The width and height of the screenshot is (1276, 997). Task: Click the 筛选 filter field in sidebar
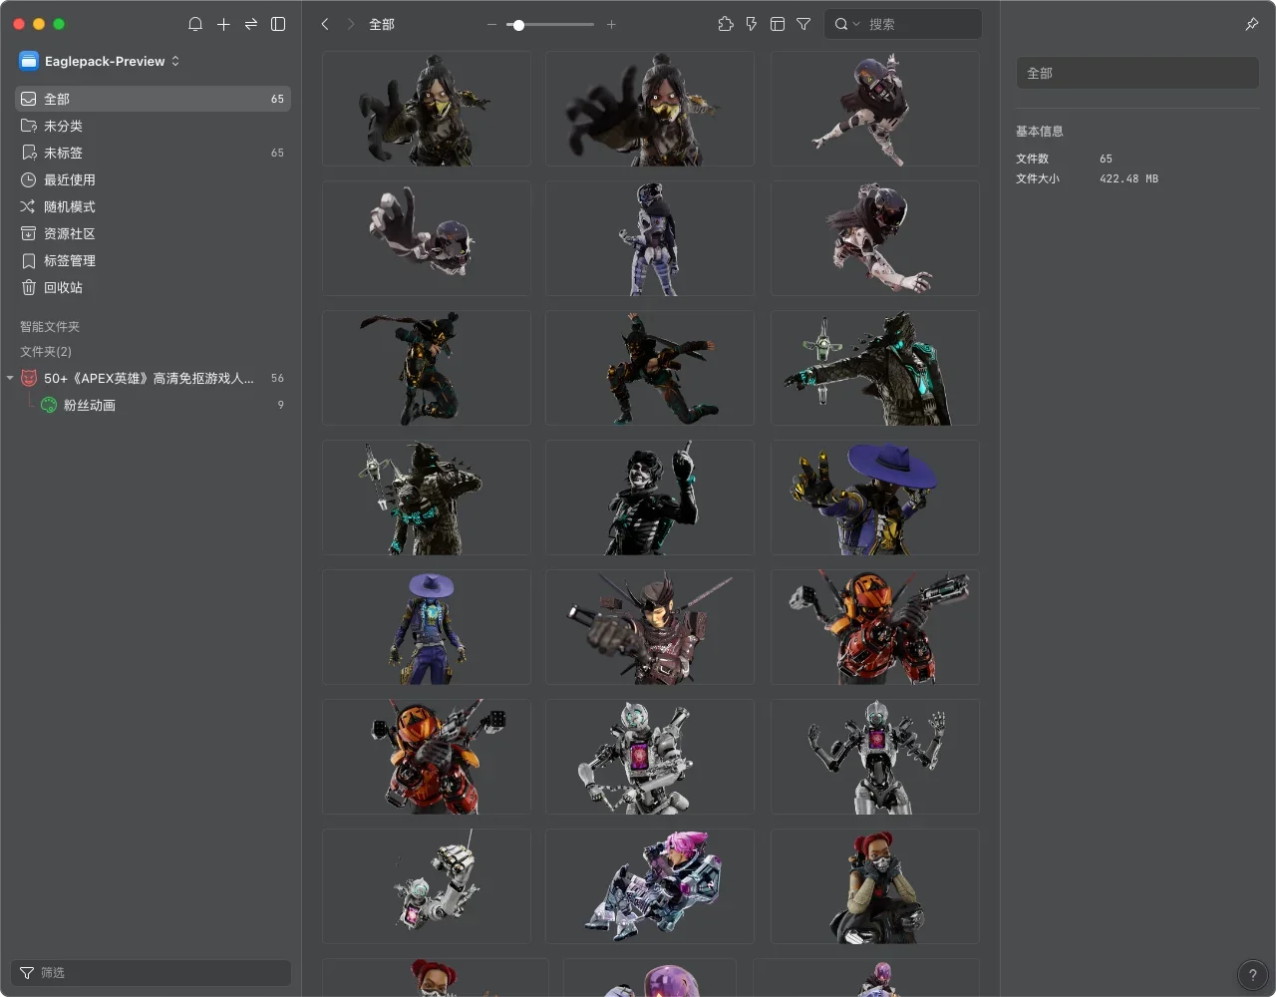[152, 972]
